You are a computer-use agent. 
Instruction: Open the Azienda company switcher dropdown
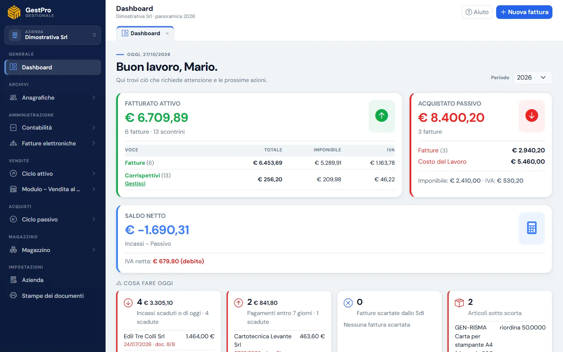pyautogui.click(x=53, y=35)
